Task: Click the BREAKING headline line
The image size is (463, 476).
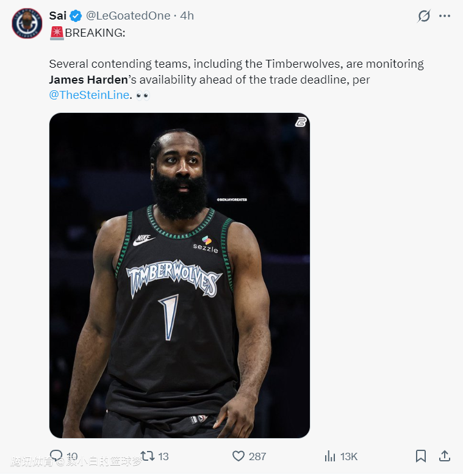Action: (x=95, y=32)
